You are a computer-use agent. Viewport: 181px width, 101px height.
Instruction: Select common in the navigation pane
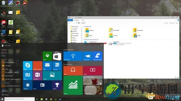pyautogui.click(x=75, y=29)
